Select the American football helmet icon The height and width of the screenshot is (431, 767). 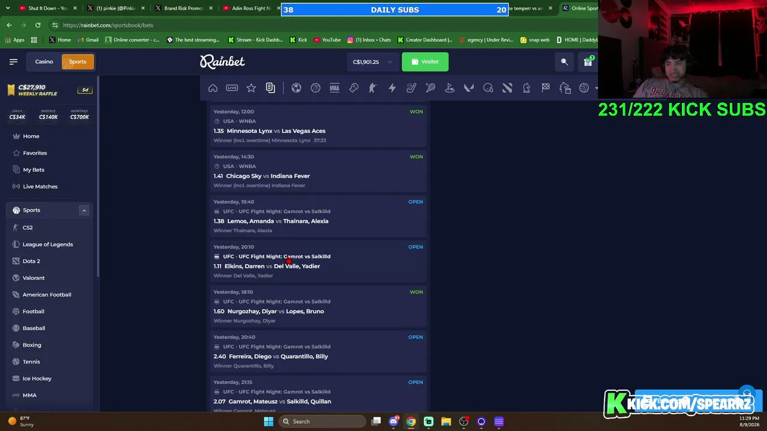click(488, 88)
